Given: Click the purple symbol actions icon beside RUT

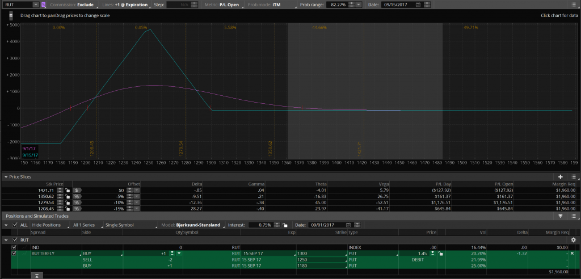Looking at the screenshot, I should (44, 5).
